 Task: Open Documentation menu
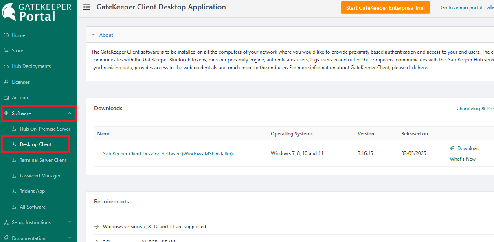(x=29, y=238)
